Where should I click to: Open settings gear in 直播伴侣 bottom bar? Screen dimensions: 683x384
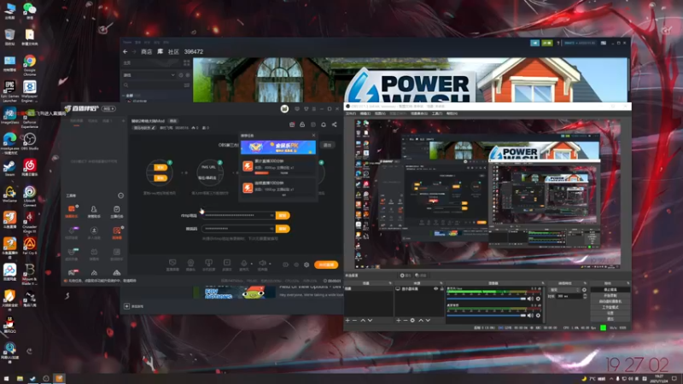coord(306,265)
